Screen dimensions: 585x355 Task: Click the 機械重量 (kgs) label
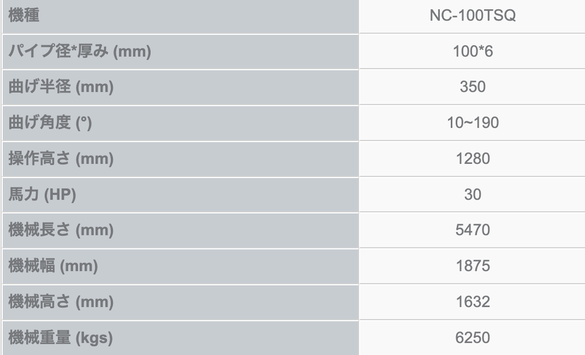61,338
